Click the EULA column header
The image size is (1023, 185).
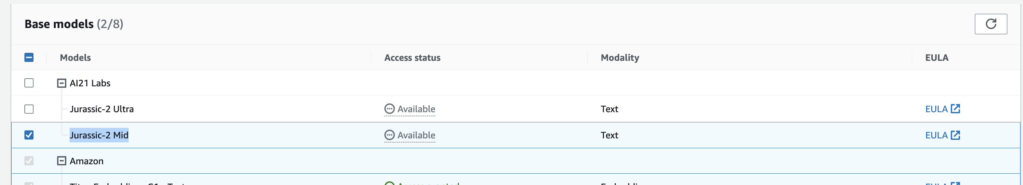[x=936, y=58]
